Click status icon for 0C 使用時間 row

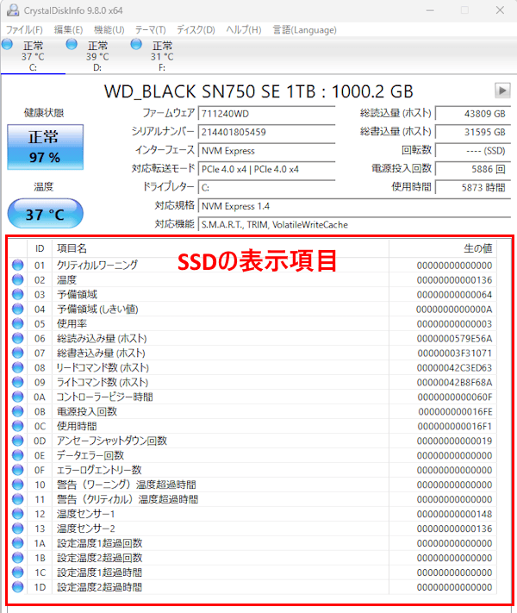[17, 426]
